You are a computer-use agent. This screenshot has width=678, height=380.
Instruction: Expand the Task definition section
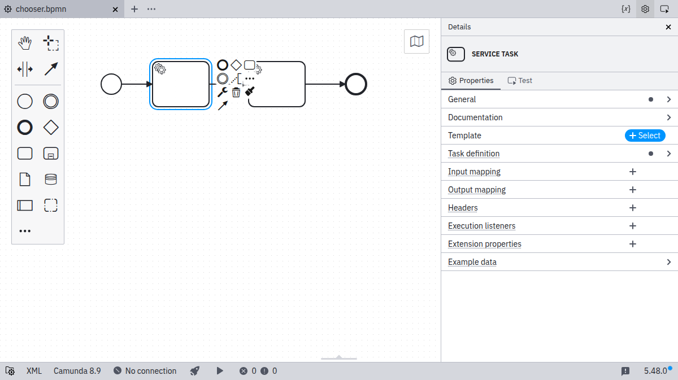pos(559,154)
